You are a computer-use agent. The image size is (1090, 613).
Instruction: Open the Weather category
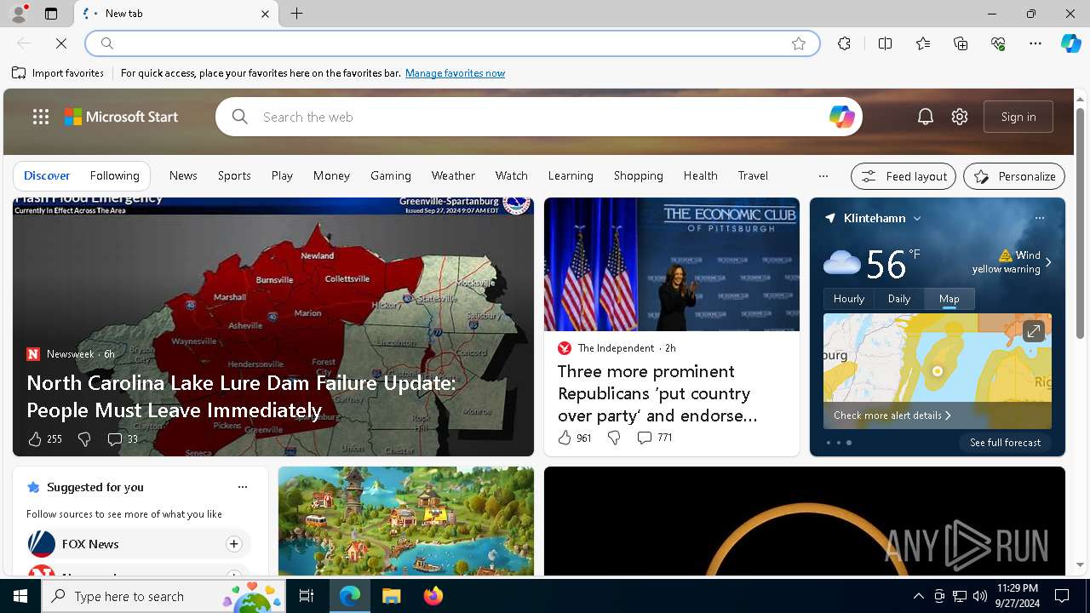(x=453, y=175)
